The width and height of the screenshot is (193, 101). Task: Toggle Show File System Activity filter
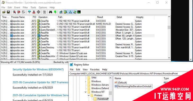coord(65,12)
